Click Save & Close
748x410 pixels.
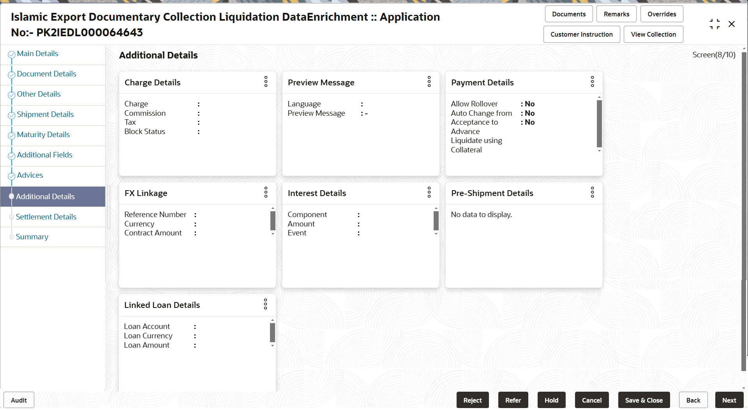point(644,400)
